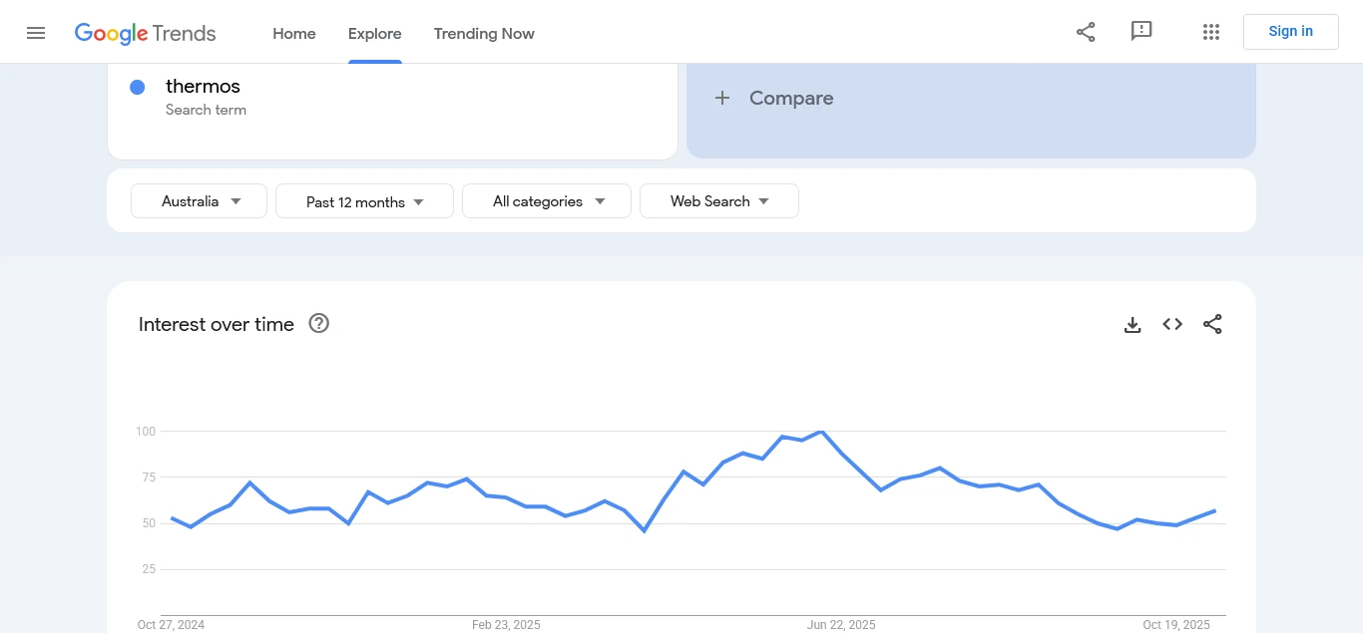Share the Interest over time chart
1363x633 pixels.
coord(1212,325)
